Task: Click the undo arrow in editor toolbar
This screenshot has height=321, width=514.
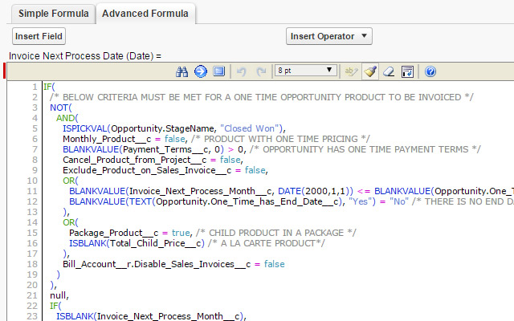Action: click(242, 71)
